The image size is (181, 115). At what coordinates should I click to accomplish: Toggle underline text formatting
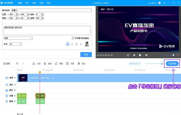pyautogui.click(x=76, y=44)
